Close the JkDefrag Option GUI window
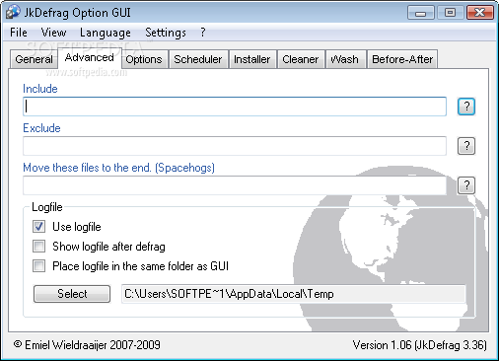 [479, 13]
